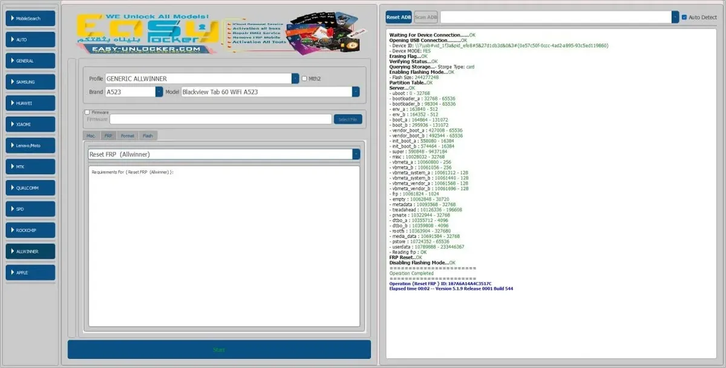
Task: Click the '- Flash Size: 244277248' log entry
Action: coord(414,77)
